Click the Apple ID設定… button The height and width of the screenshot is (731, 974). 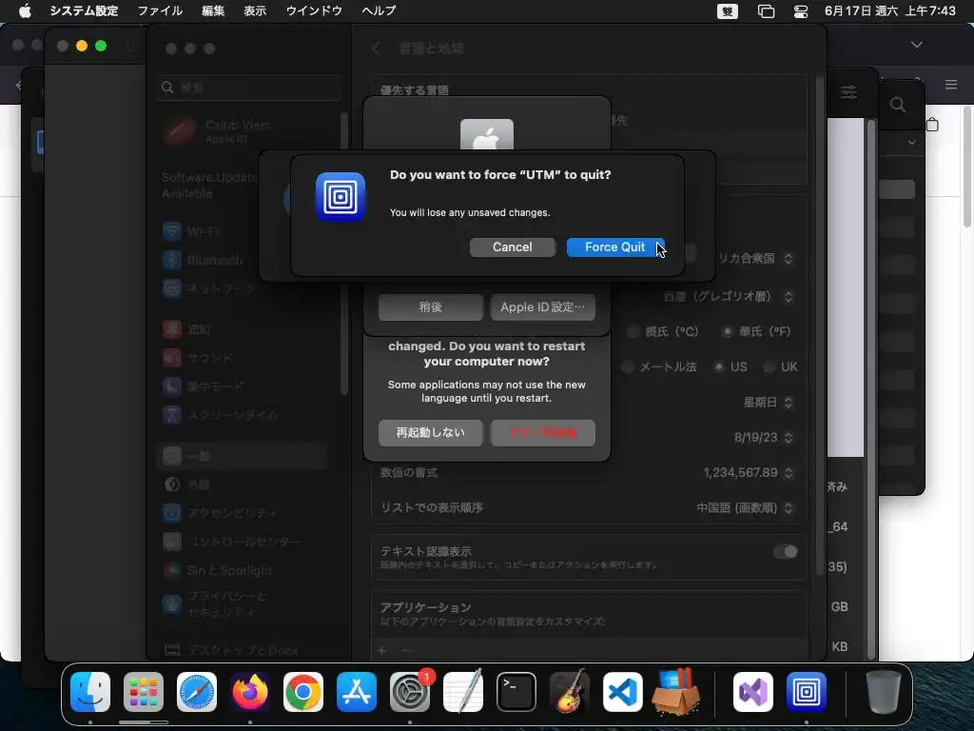point(543,307)
